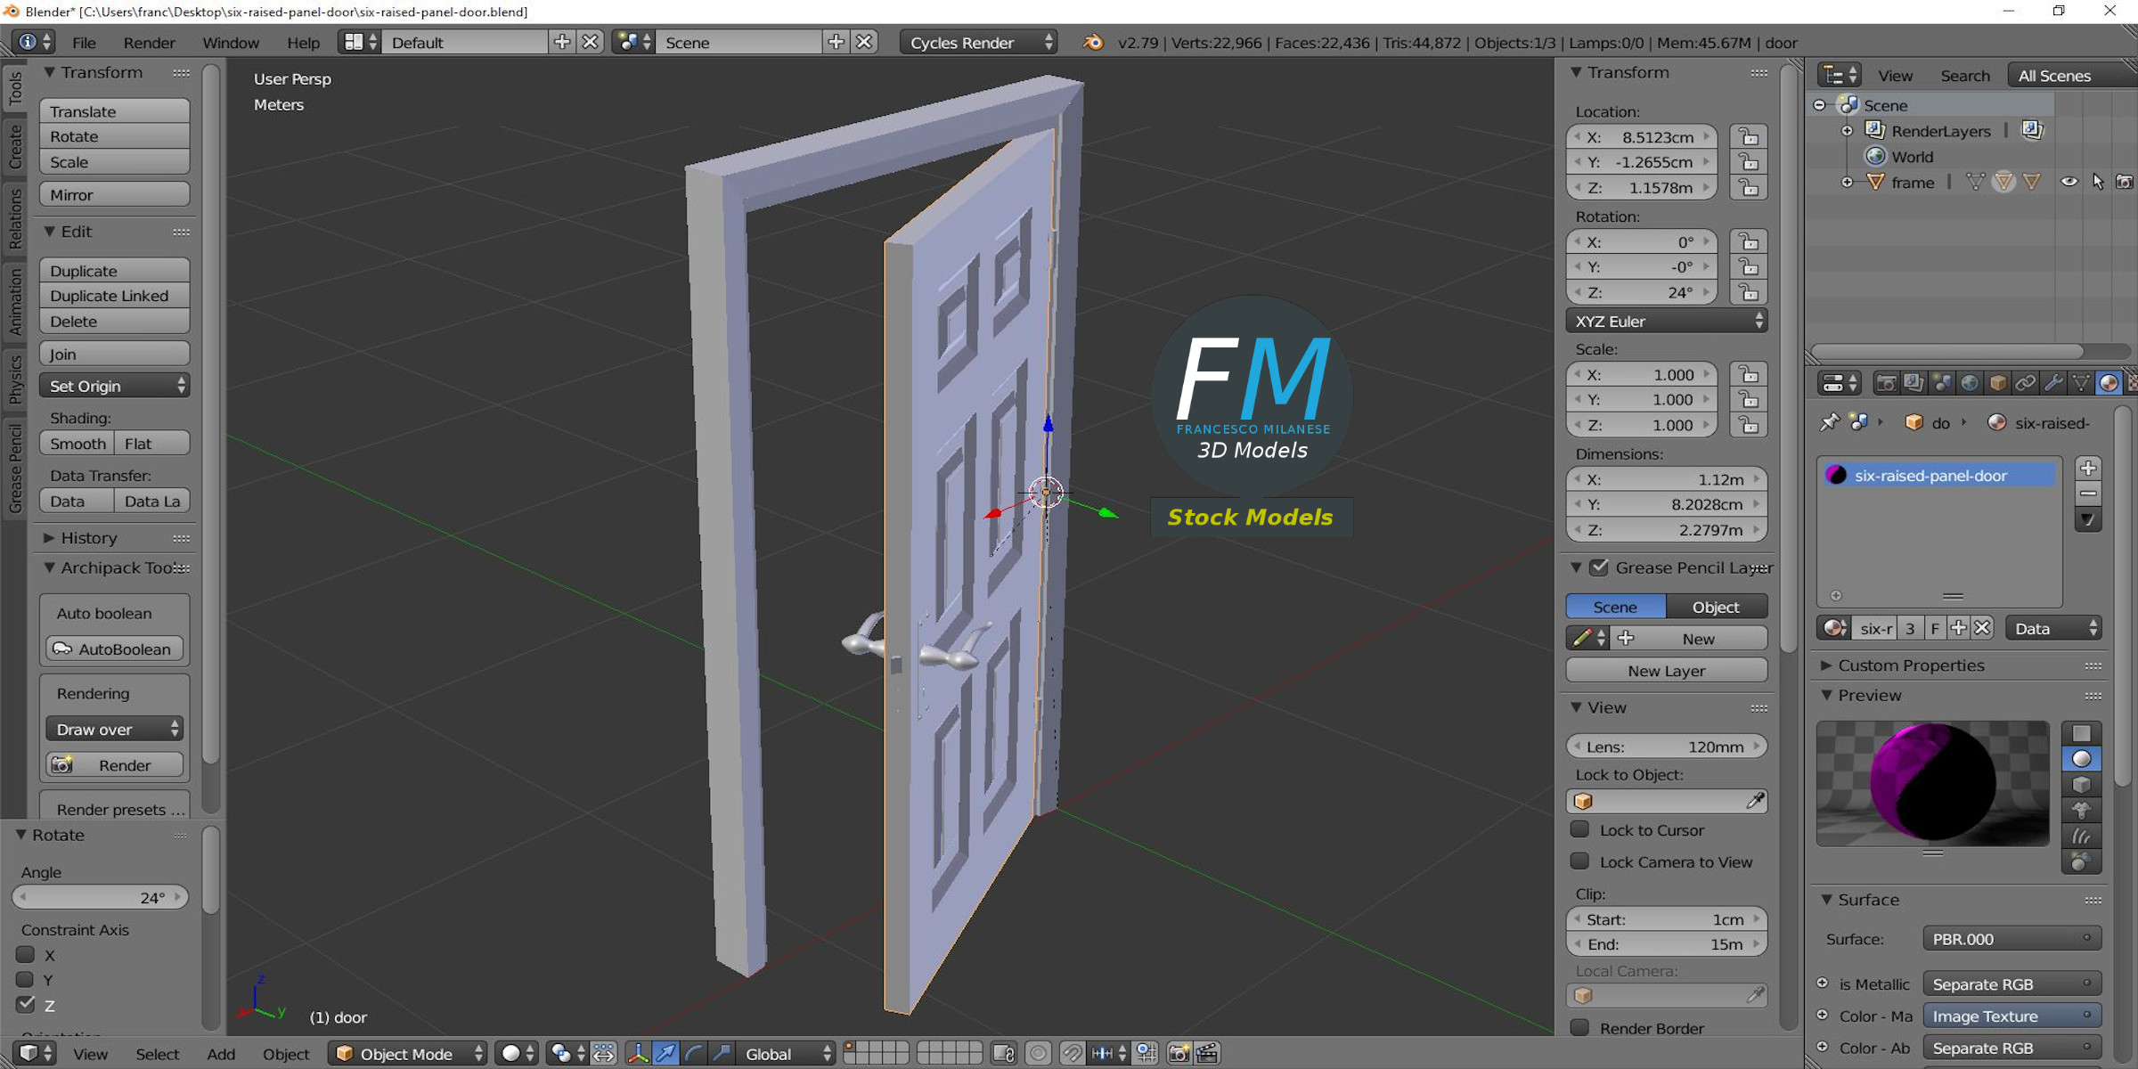The width and height of the screenshot is (2138, 1069).
Task: Click the translate manipulator arrow icon
Action: pos(665,1054)
